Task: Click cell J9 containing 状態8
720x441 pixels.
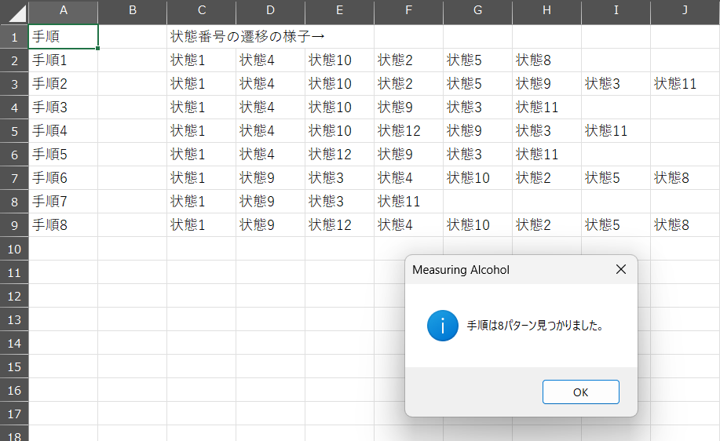Action: (x=685, y=225)
